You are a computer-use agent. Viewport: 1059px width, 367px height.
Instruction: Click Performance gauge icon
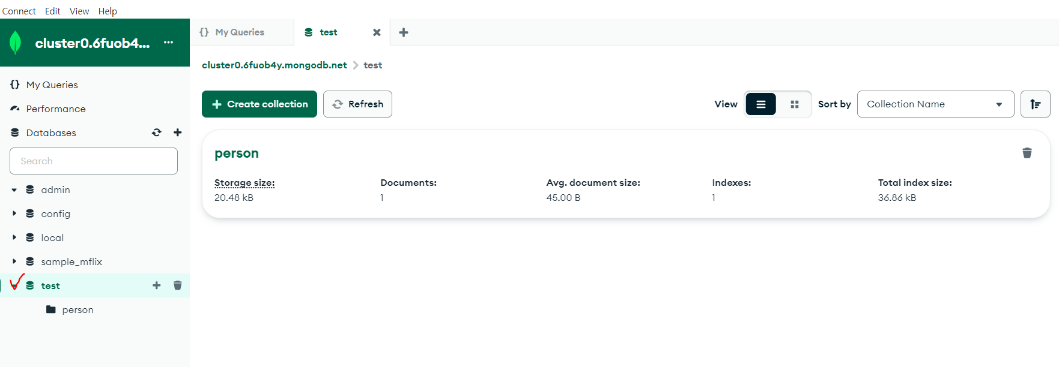[15, 109]
